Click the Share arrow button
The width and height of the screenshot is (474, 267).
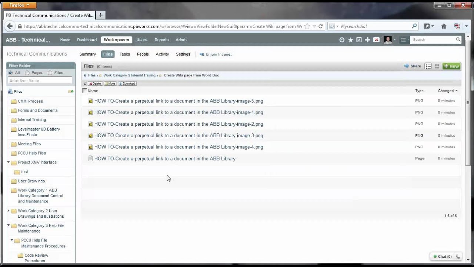pos(413,66)
